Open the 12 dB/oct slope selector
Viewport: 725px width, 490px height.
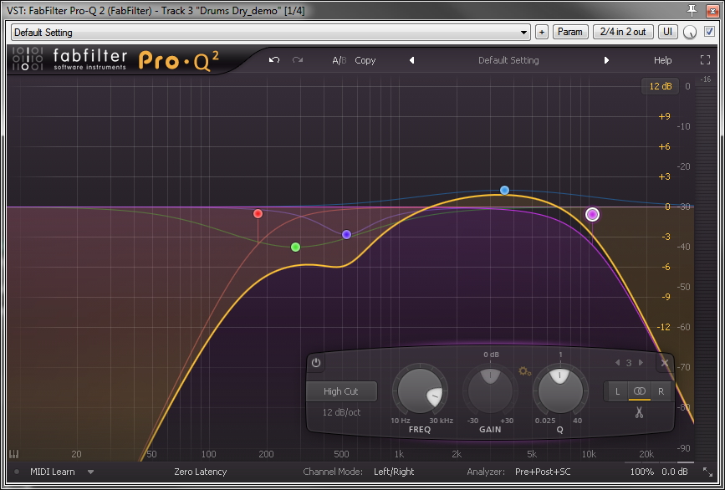click(x=341, y=412)
